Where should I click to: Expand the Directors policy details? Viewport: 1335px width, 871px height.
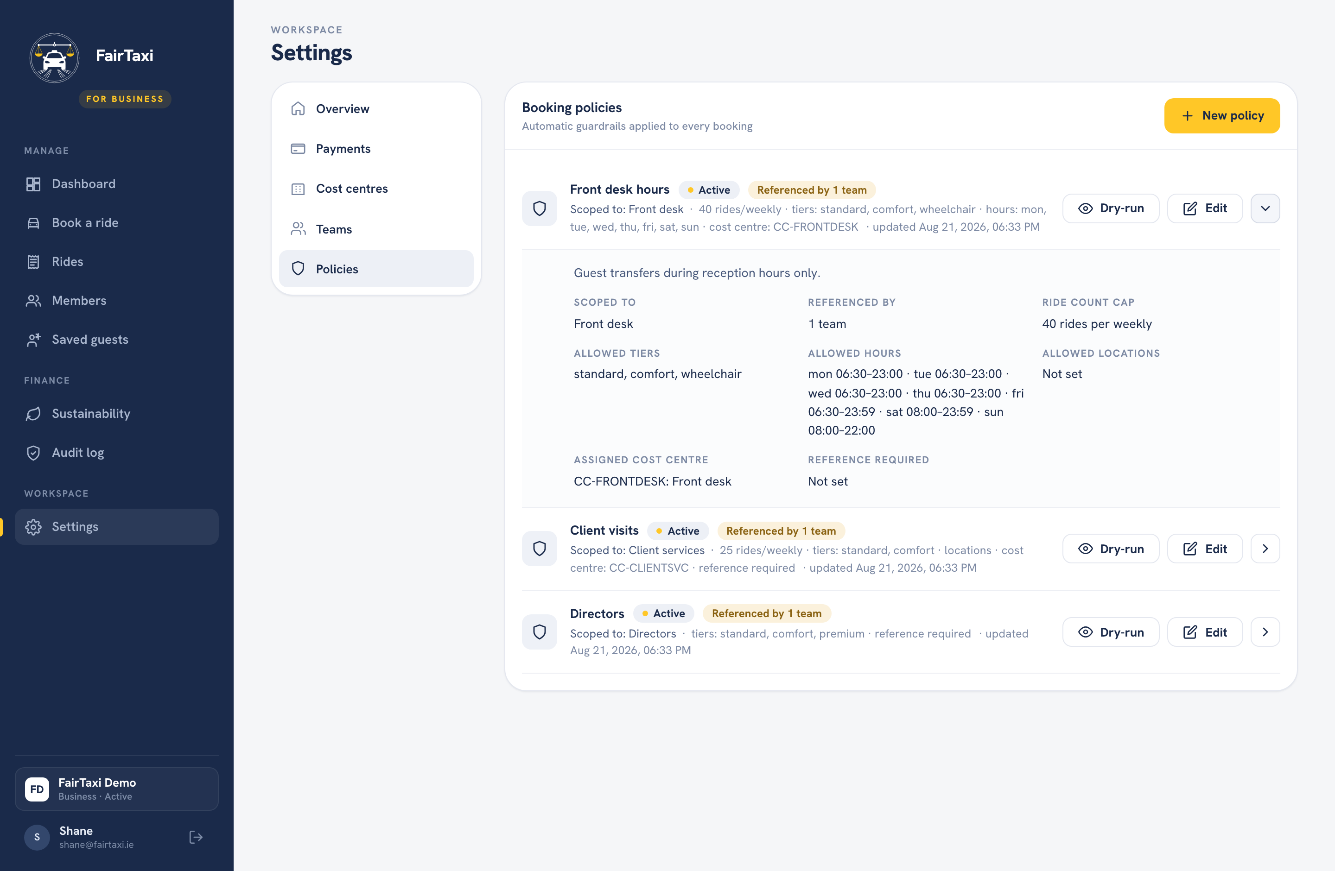click(x=1265, y=632)
